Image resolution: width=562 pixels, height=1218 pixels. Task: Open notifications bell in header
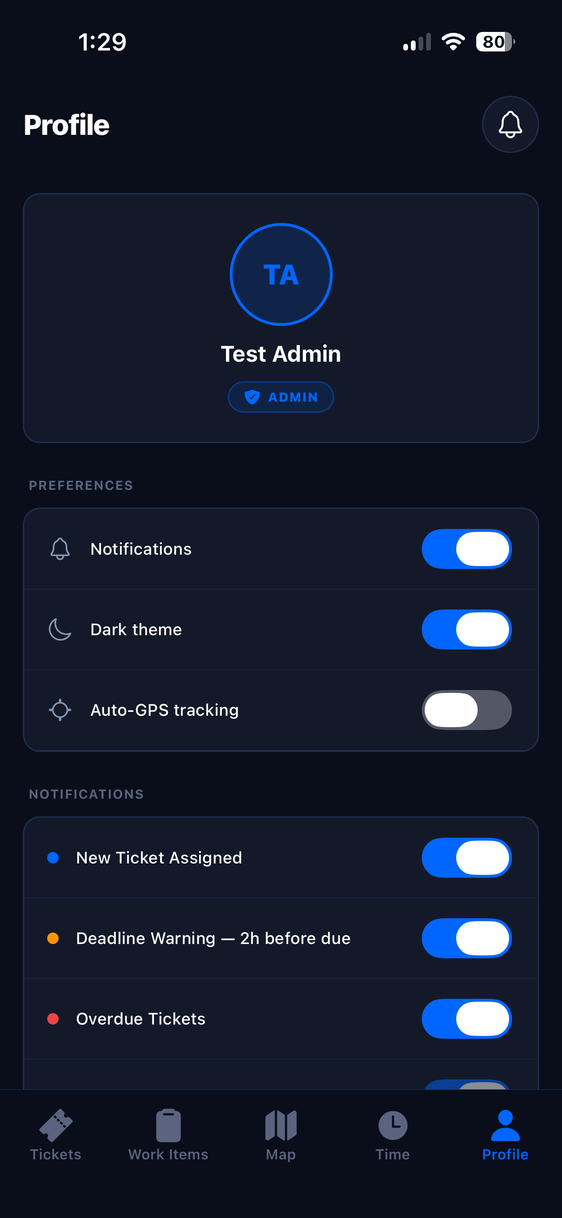point(510,124)
